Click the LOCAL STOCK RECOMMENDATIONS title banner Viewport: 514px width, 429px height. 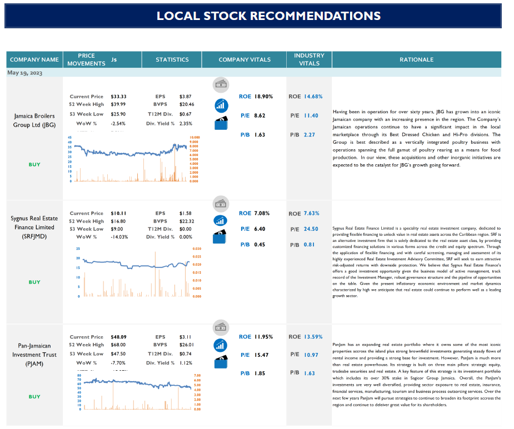[x=253, y=16]
